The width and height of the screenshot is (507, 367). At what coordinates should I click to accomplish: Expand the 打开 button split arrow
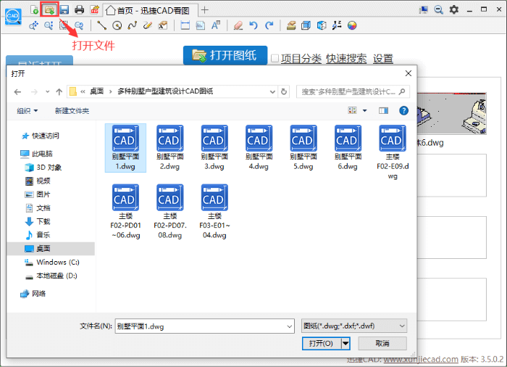(x=345, y=343)
